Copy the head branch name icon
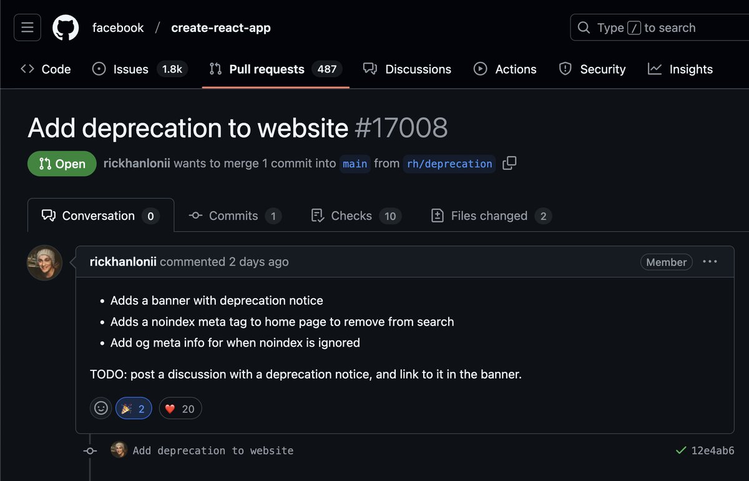Viewport: 749px width, 481px height. (x=509, y=163)
